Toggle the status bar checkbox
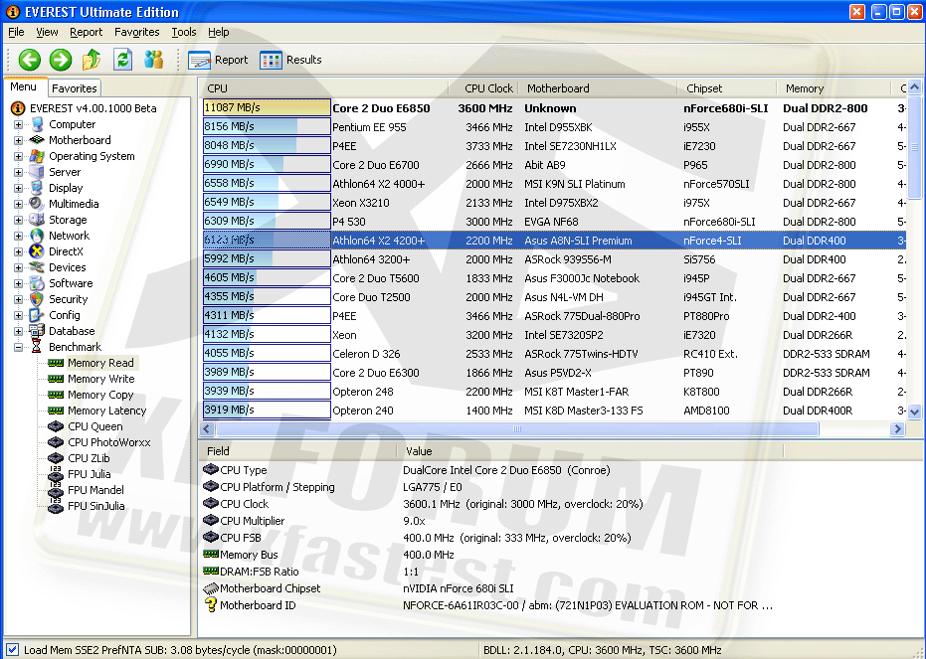926x659 pixels. click(12, 650)
